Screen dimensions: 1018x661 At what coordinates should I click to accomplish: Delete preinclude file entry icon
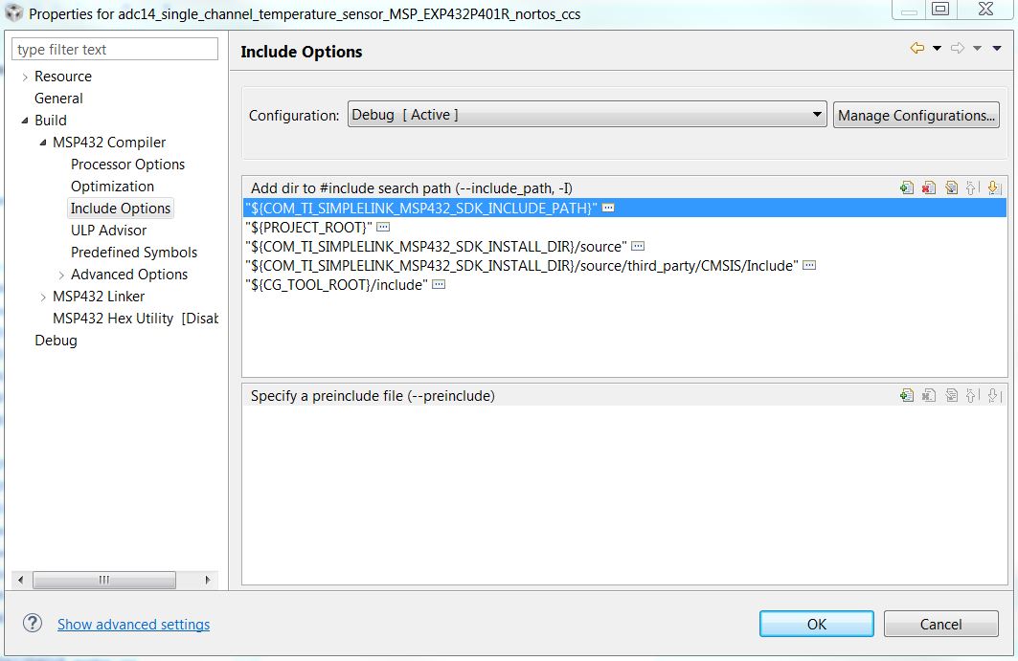point(929,395)
